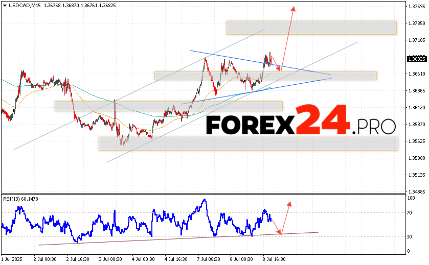Screen dimensions: 429x265
Task: Click the top red forecast arrowhead on price chart
Action: [293, 8]
